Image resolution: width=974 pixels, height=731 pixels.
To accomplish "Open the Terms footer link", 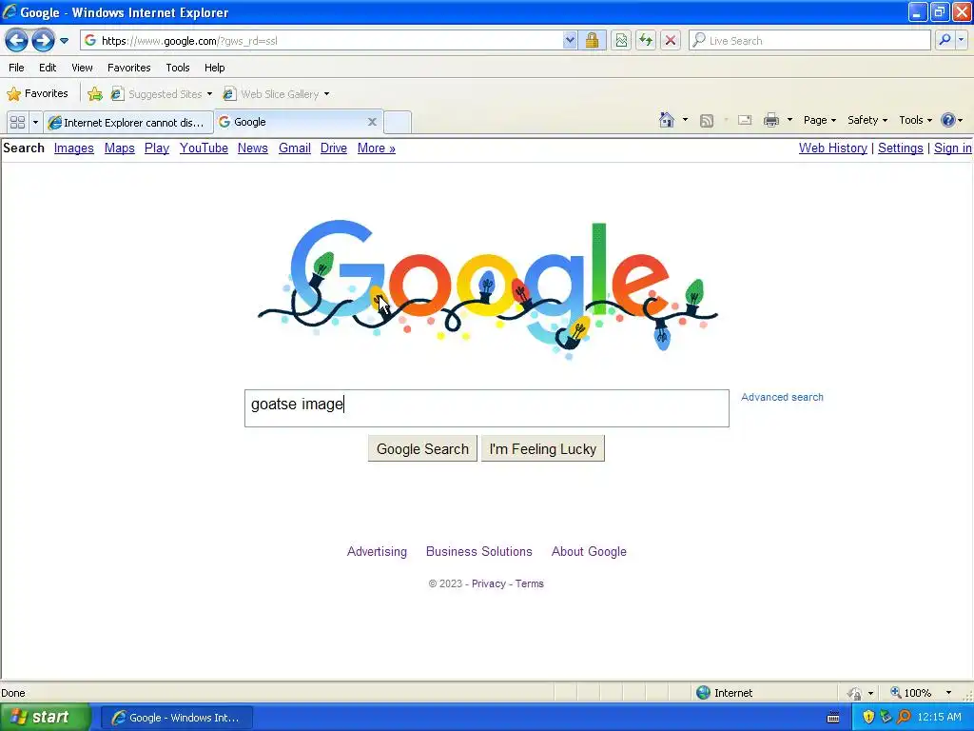I will [x=529, y=584].
